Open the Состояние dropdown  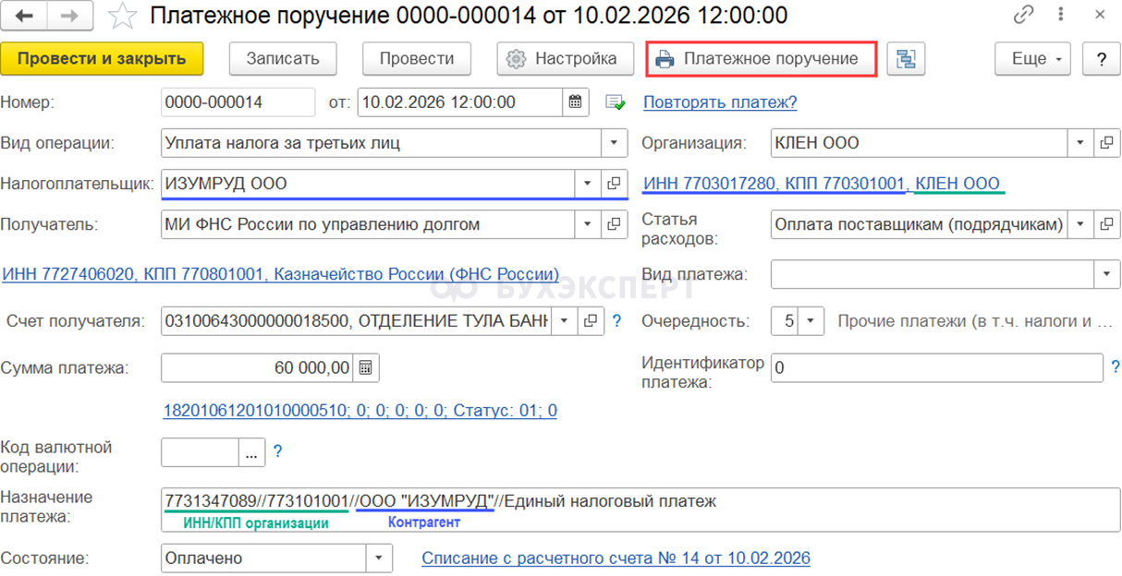(x=378, y=558)
